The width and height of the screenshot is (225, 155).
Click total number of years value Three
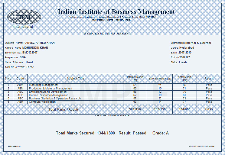(30, 67)
